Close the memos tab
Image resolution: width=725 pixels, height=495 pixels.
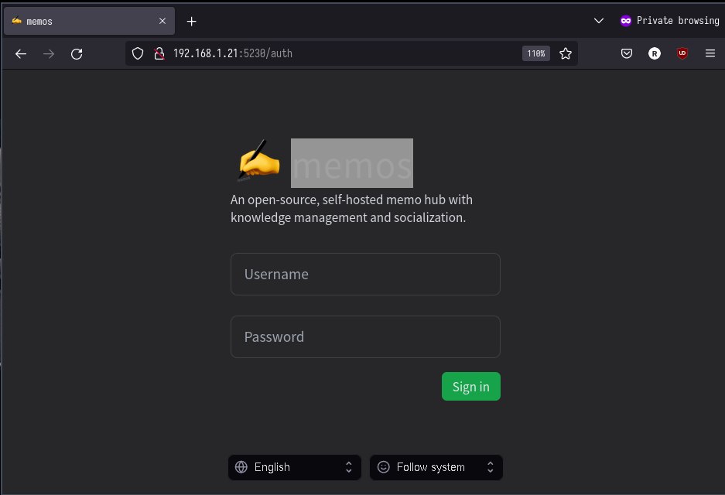[x=162, y=21]
